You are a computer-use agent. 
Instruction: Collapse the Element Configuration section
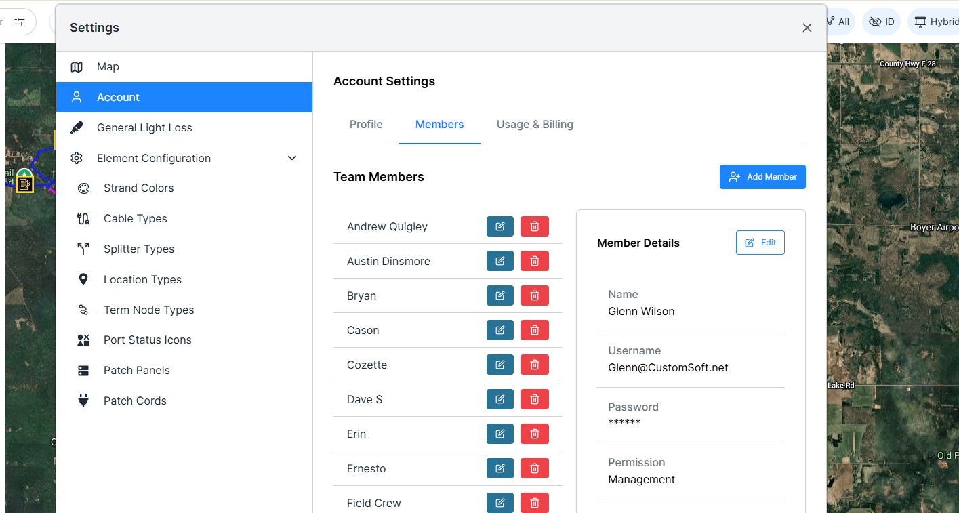click(x=292, y=158)
